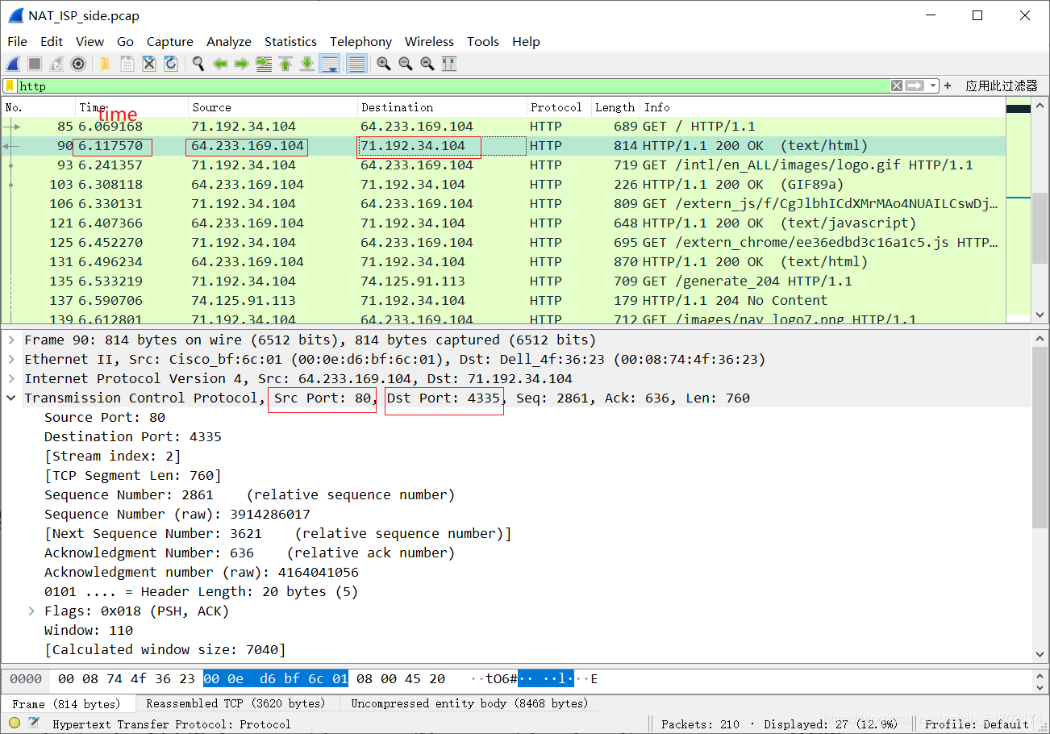Open display filter bookmarks icon
Image resolution: width=1050 pixels, height=734 pixels.
click(x=10, y=85)
